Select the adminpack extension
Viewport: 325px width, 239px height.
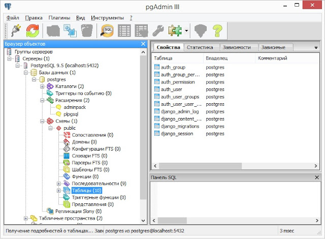[75, 107]
